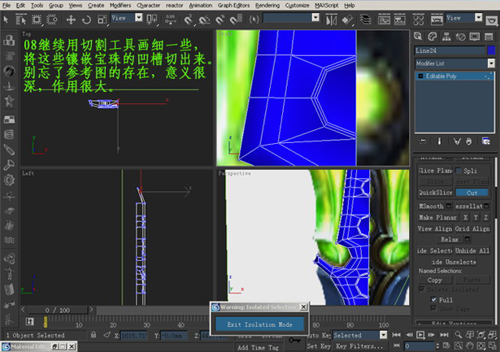Open the Hierarchy command panel tab
The height and width of the screenshot is (352, 500).
445,36
